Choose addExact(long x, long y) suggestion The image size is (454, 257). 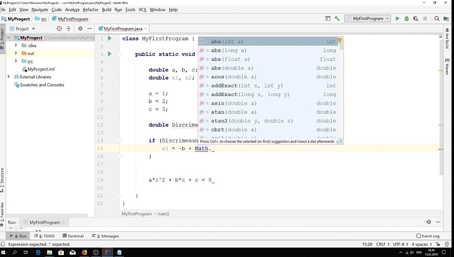coord(268,94)
